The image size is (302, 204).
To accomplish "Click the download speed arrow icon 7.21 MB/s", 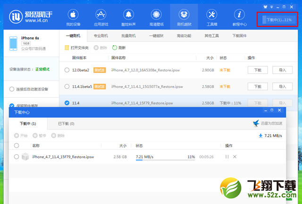I will click(260, 136).
